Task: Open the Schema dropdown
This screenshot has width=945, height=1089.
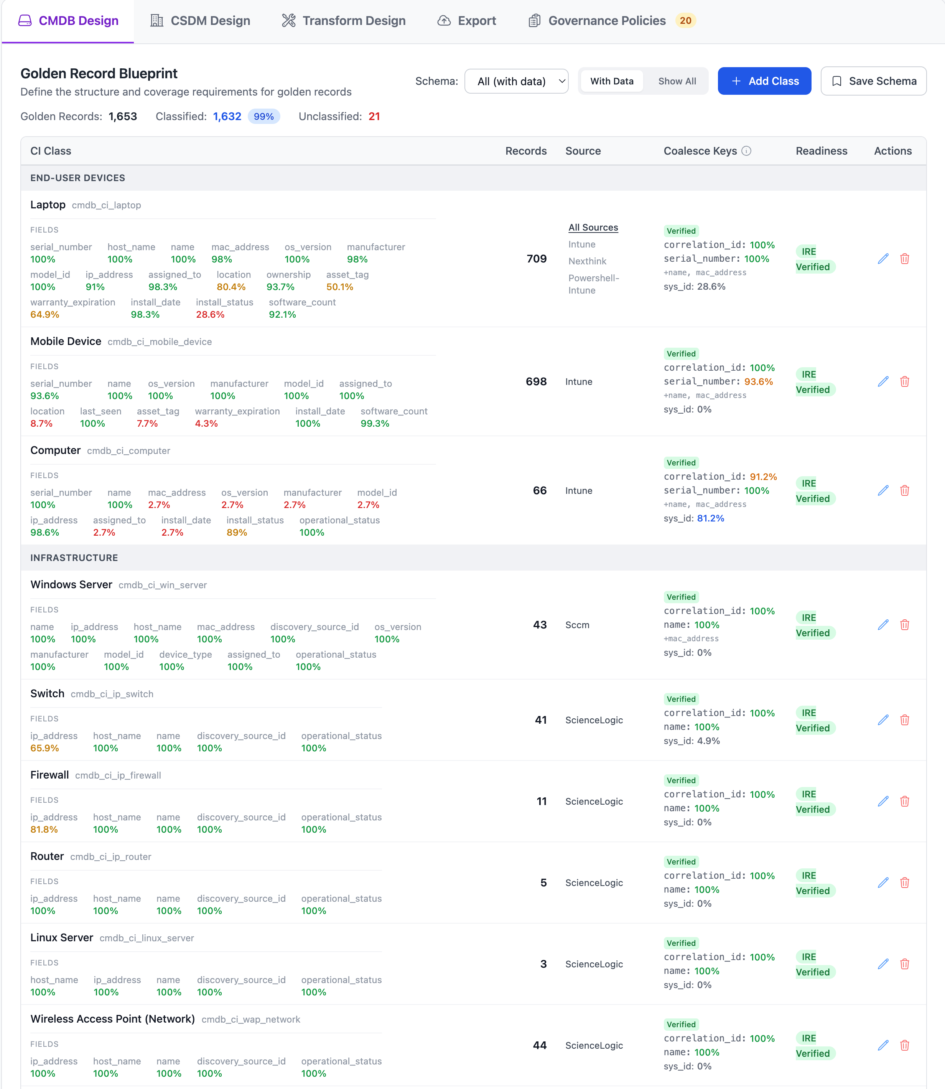Action: click(x=516, y=81)
